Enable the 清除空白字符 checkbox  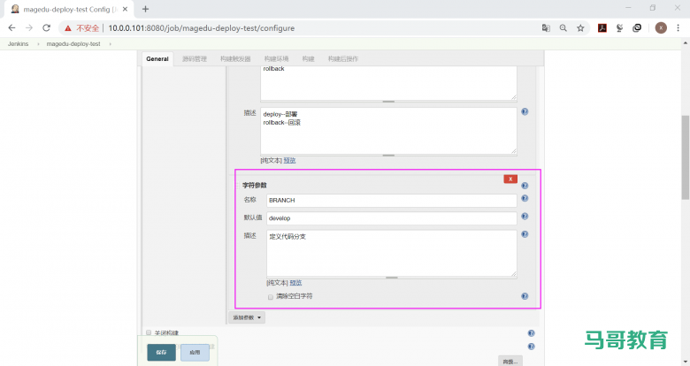(x=271, y=296)
